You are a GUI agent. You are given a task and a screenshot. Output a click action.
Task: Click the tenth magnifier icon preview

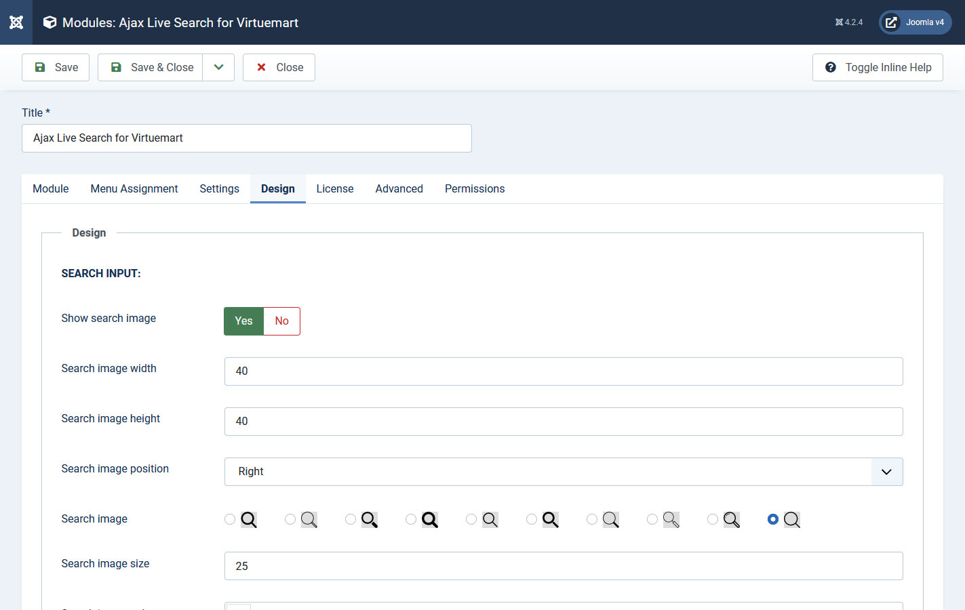pos(792,520)
